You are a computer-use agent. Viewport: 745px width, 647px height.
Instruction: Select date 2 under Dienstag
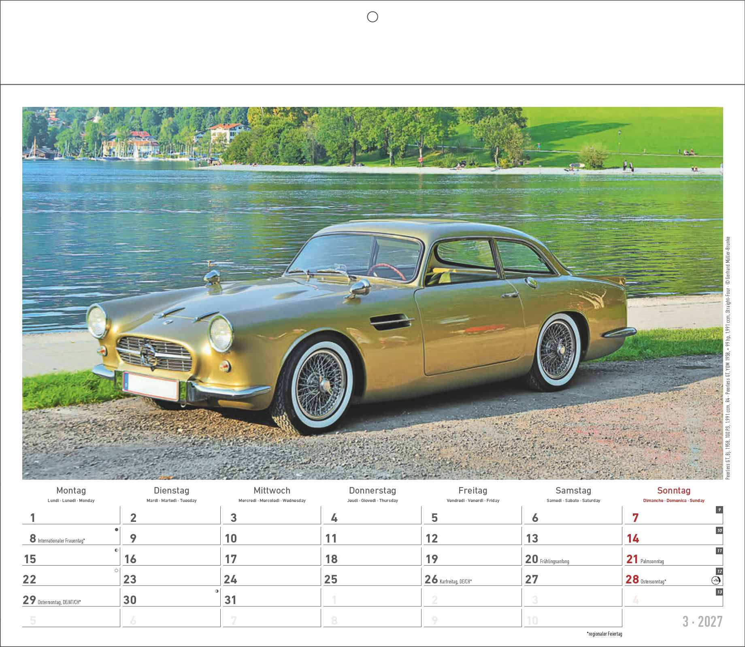pos(134,518)
